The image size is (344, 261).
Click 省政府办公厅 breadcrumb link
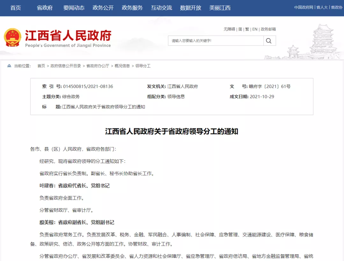(x=97, y=66)
